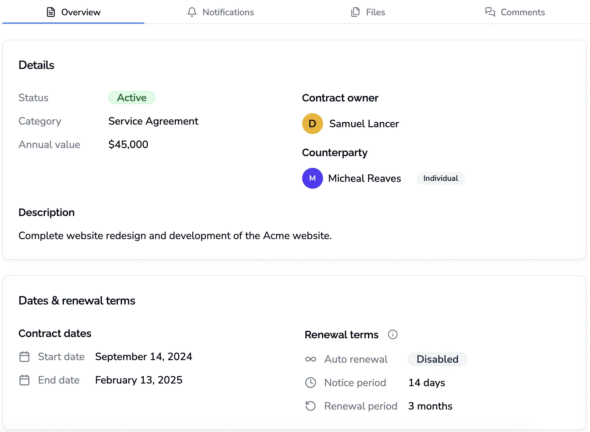Click the calendar icon beside End date
The image size is (590, 432).
click(x=24, y=380)
